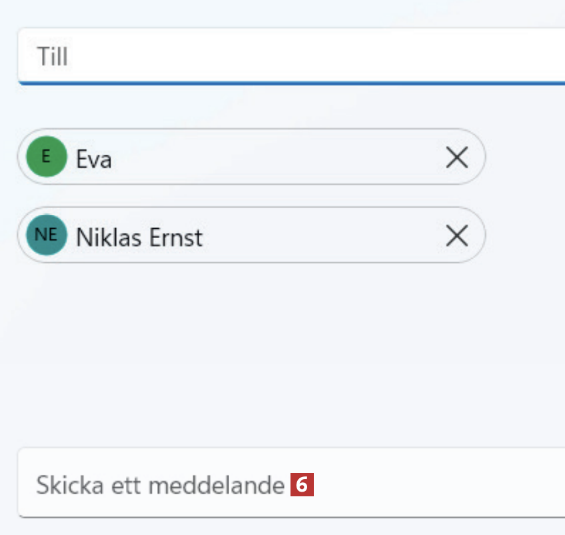This screenshot has height=535, width=565.
Task: Open Eva's profile via her initial circle
Action: point(46,157)
